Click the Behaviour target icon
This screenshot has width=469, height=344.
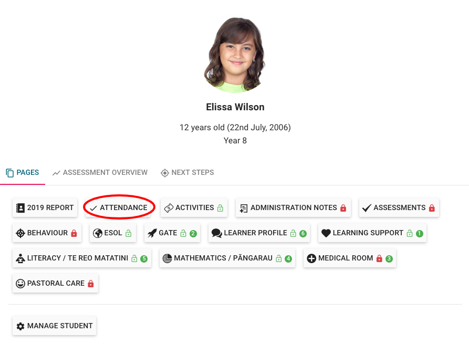[20, 233]
